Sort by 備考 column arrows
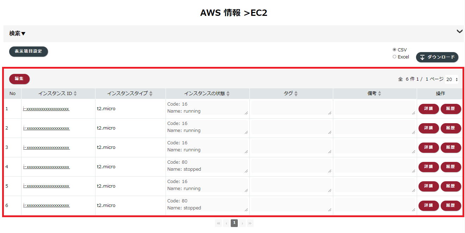Viewport: 465px width, 233px height. [x=379, y=94]
